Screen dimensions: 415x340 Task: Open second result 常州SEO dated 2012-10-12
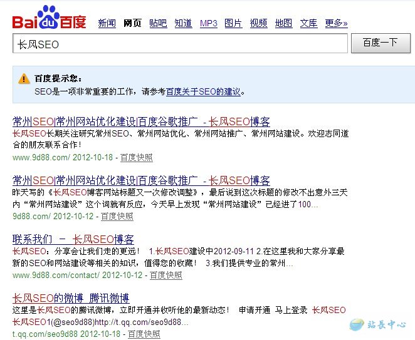(x=141, y=180)
